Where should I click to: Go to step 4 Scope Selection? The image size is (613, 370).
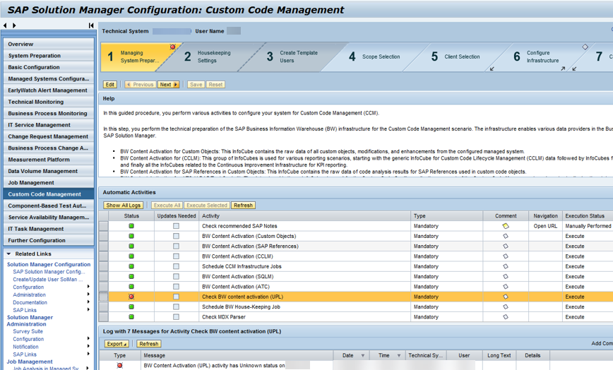tap(374, 56)
